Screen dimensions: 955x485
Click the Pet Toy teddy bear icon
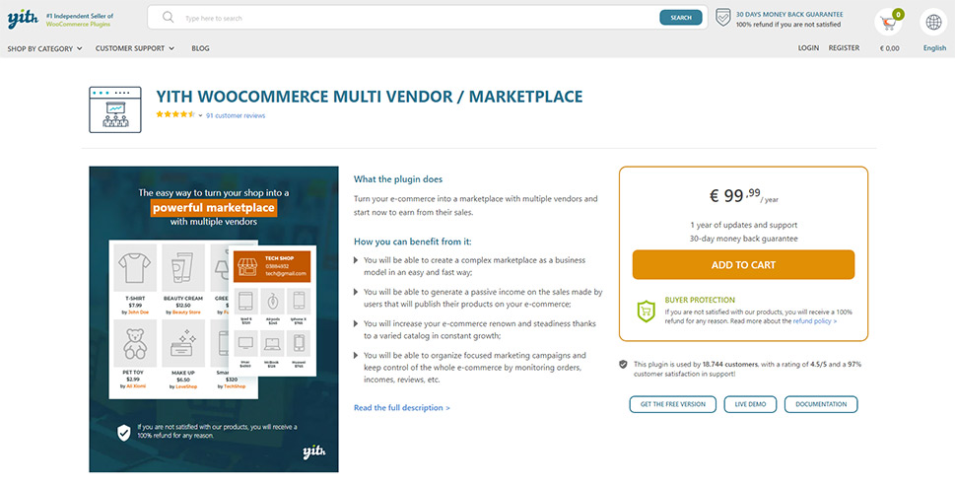(x=135, y=343)
